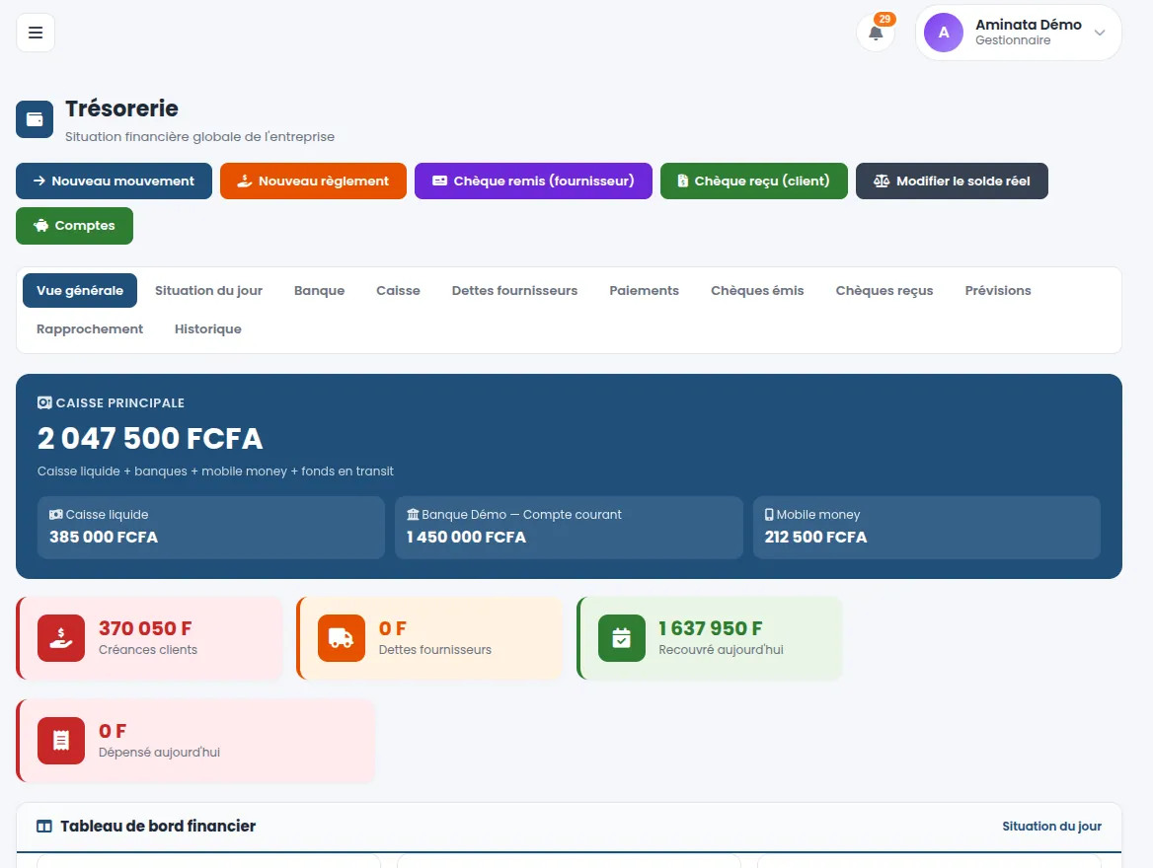Select the Vue générale tab
The height and width of the screenshot is (868, 1153).
coord(80,290)
